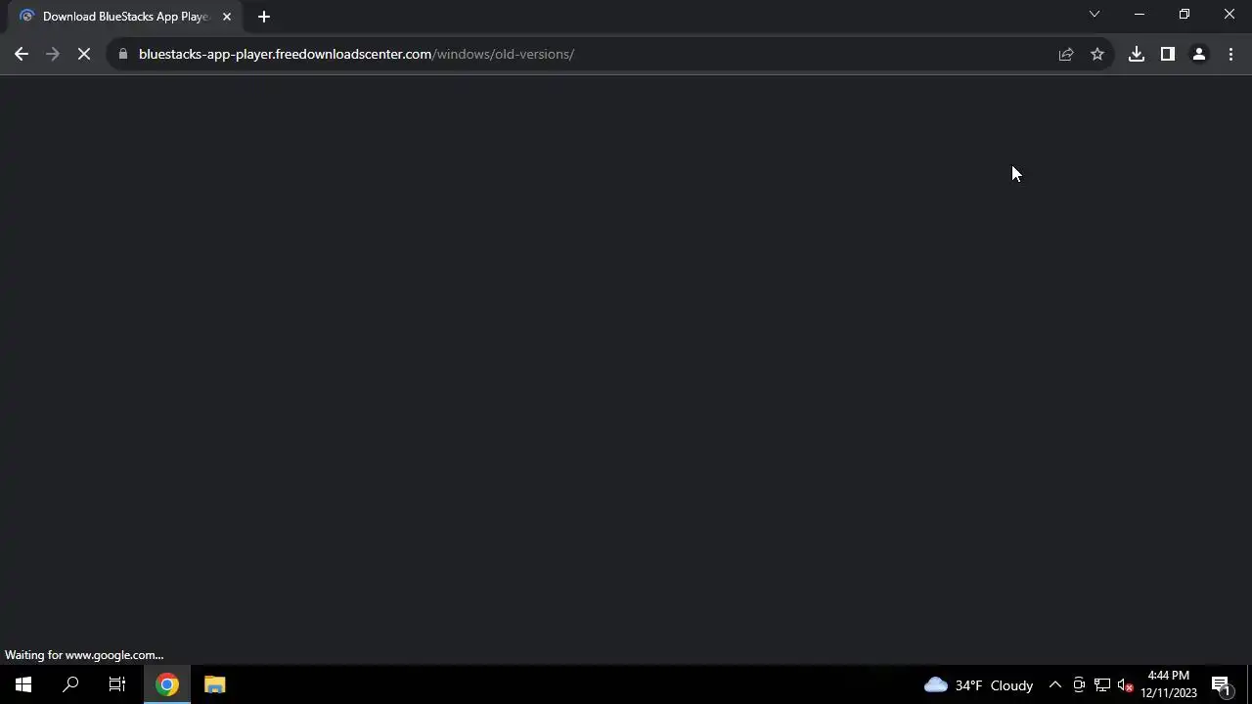
Task: Open a new tab
Action: [x=264, y=17]
